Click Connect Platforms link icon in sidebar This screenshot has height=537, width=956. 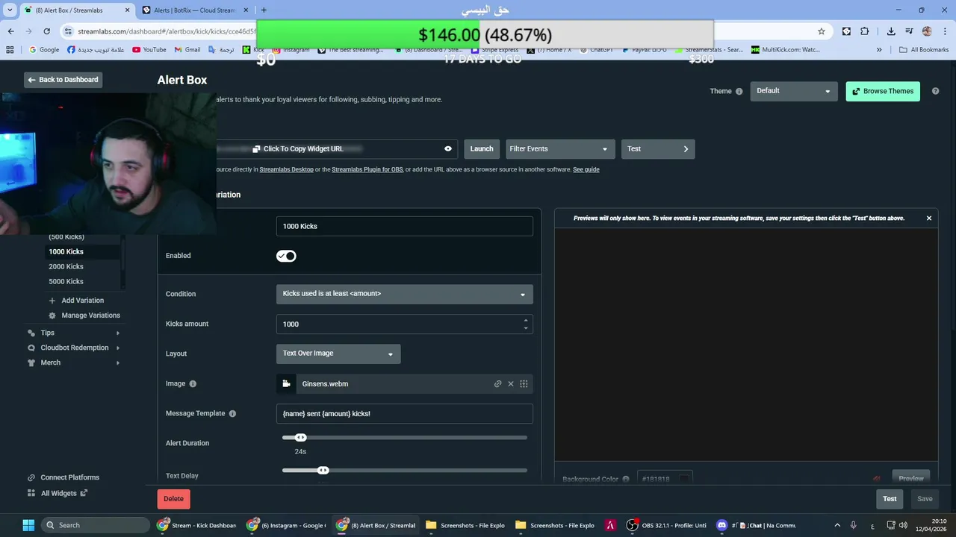coord(31,478)
